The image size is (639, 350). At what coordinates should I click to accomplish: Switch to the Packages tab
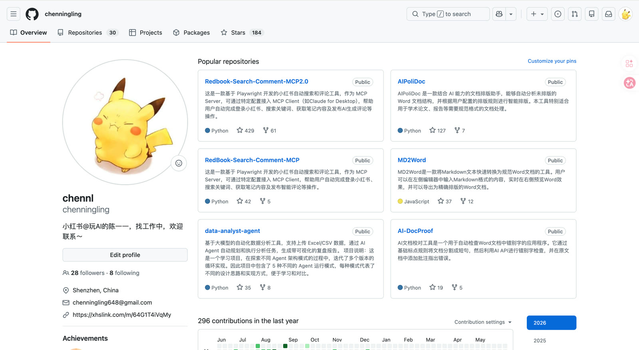pyautogui.click(x=191, y=33)
